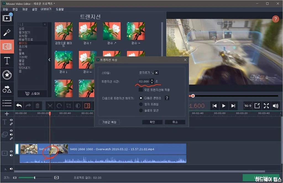
Task: Open the 내보내기 menu
Action: pyautogui.click(x=46, y=9)
